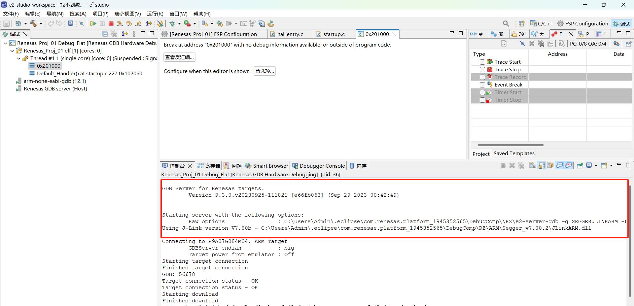Click the Step Into button
Screen dimensions: 634x306
[120, 23]
